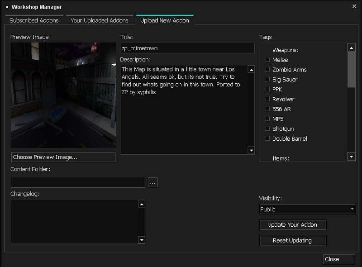Enable the MP5 weapon tag

pos(267,119)
